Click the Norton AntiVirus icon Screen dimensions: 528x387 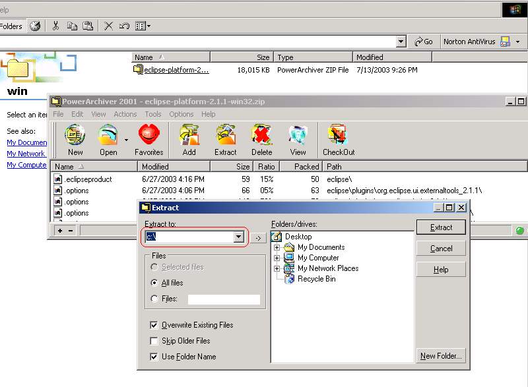tap(505, 42)
